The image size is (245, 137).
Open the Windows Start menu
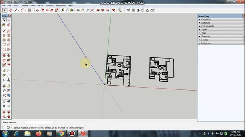point(5,134)
